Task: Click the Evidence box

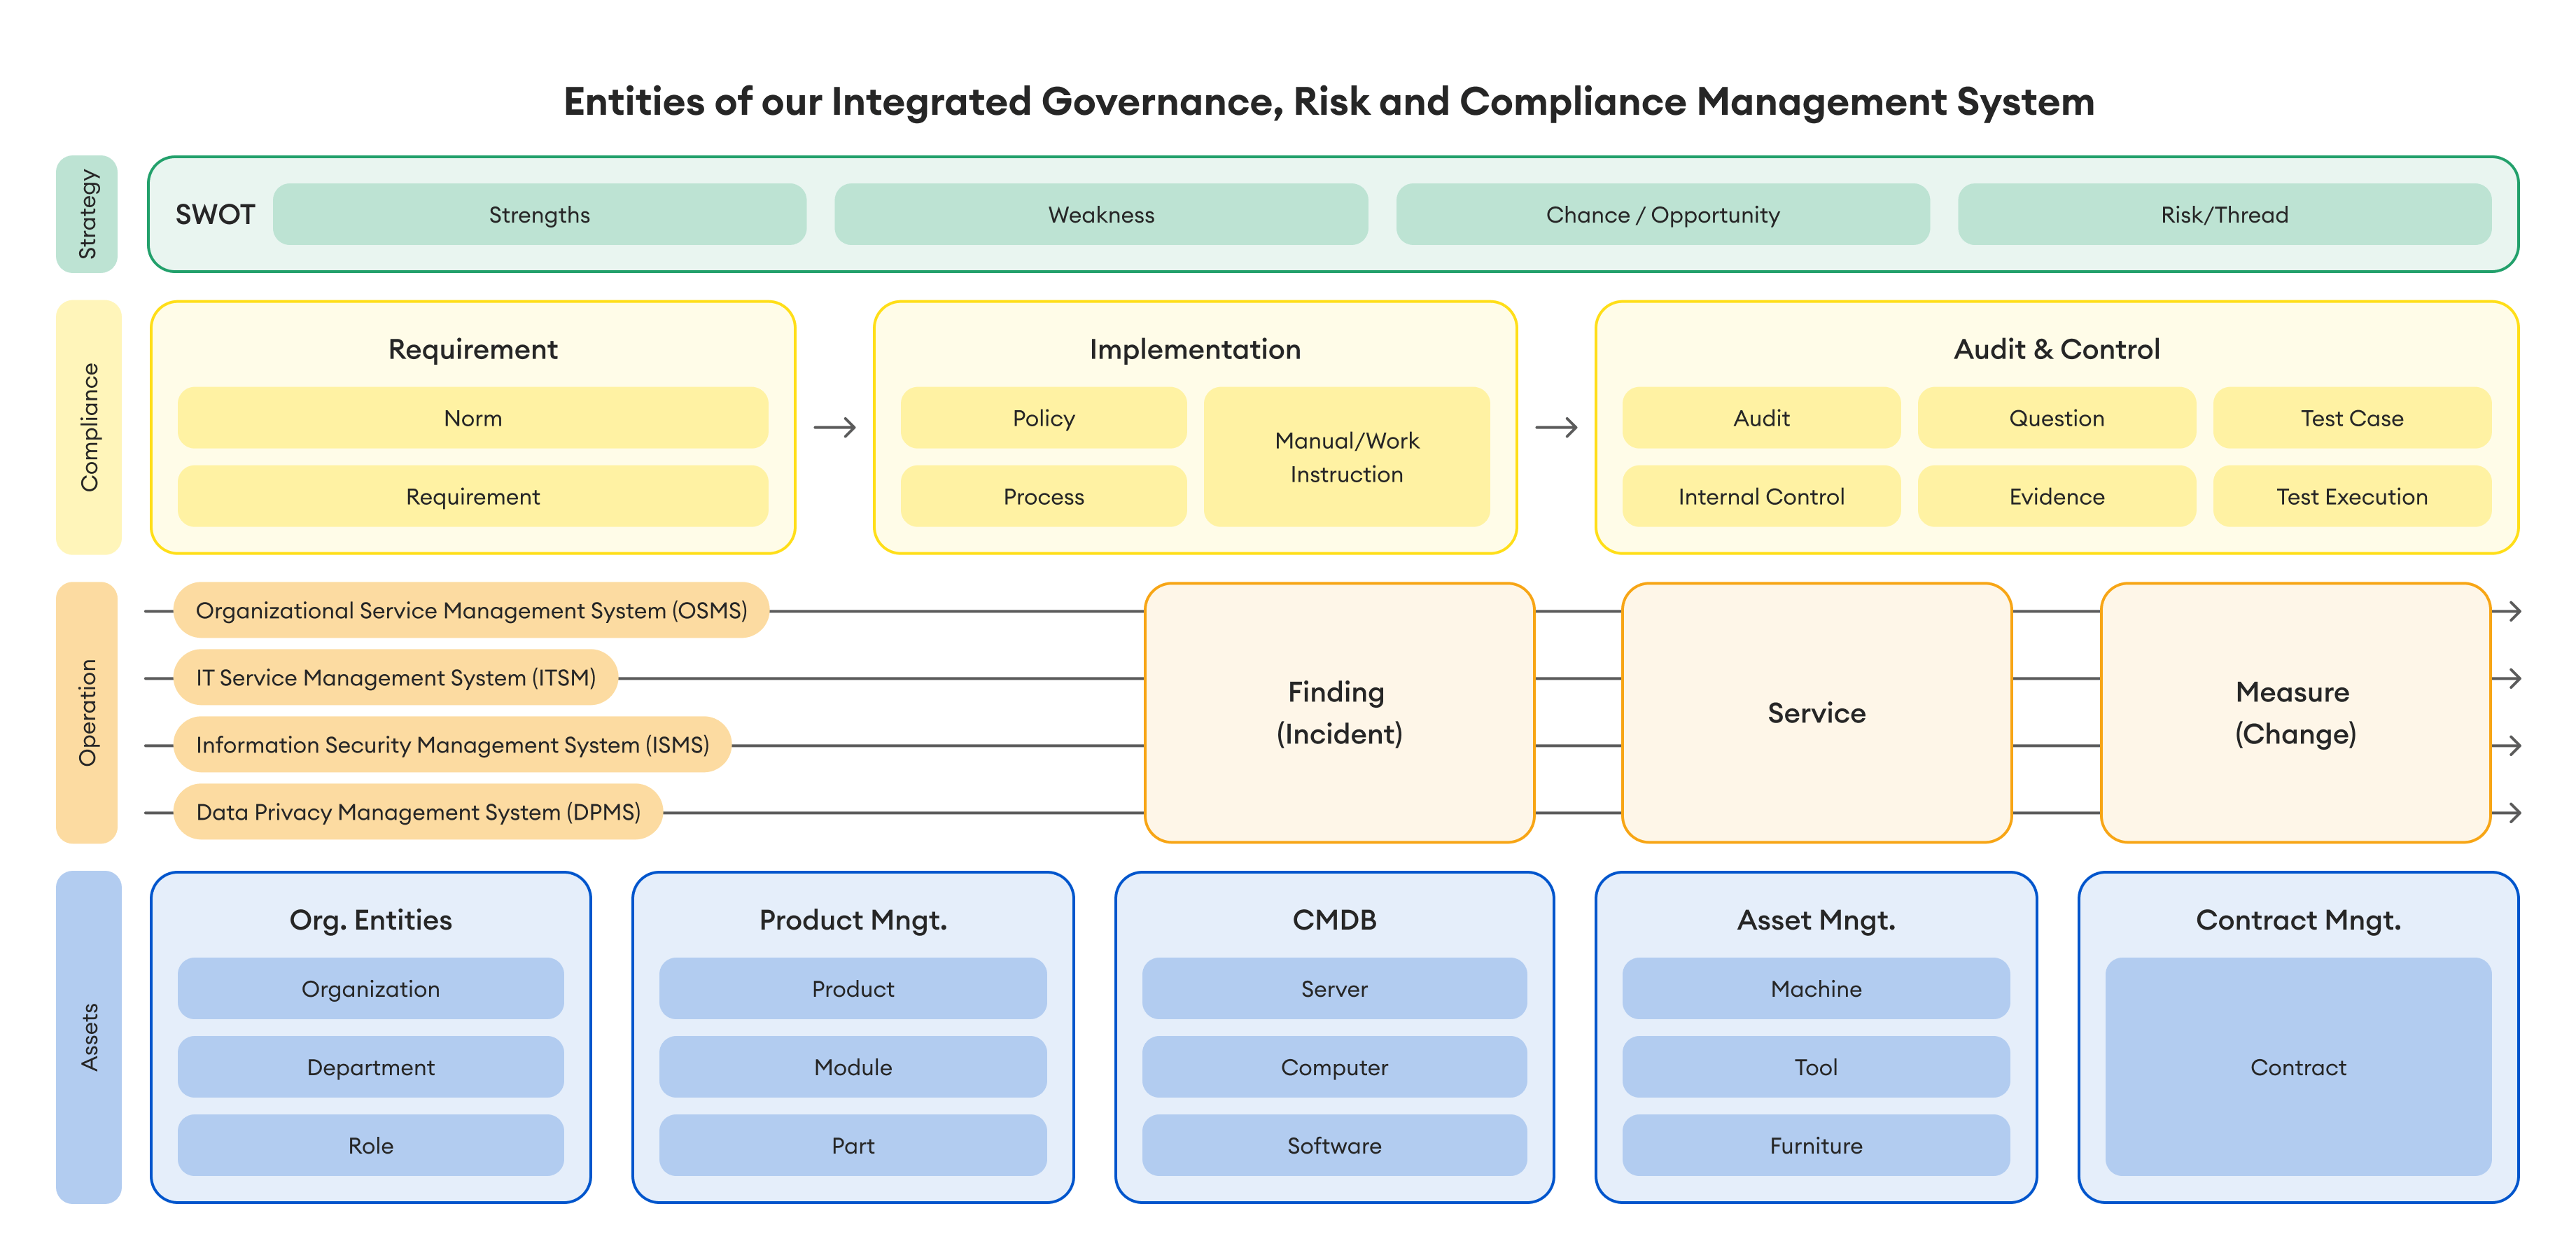Action: click(x=2056, y=496)
